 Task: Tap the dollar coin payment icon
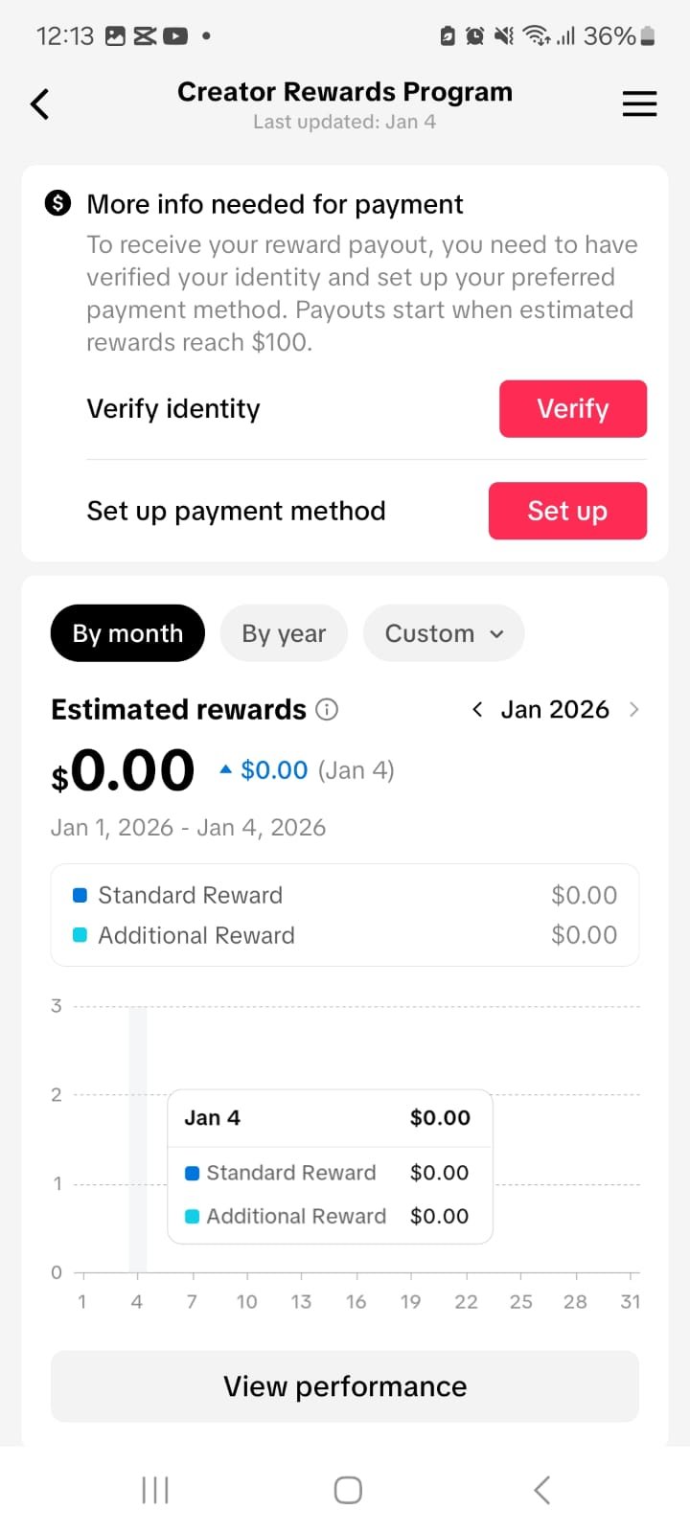(x=58, y=203)
